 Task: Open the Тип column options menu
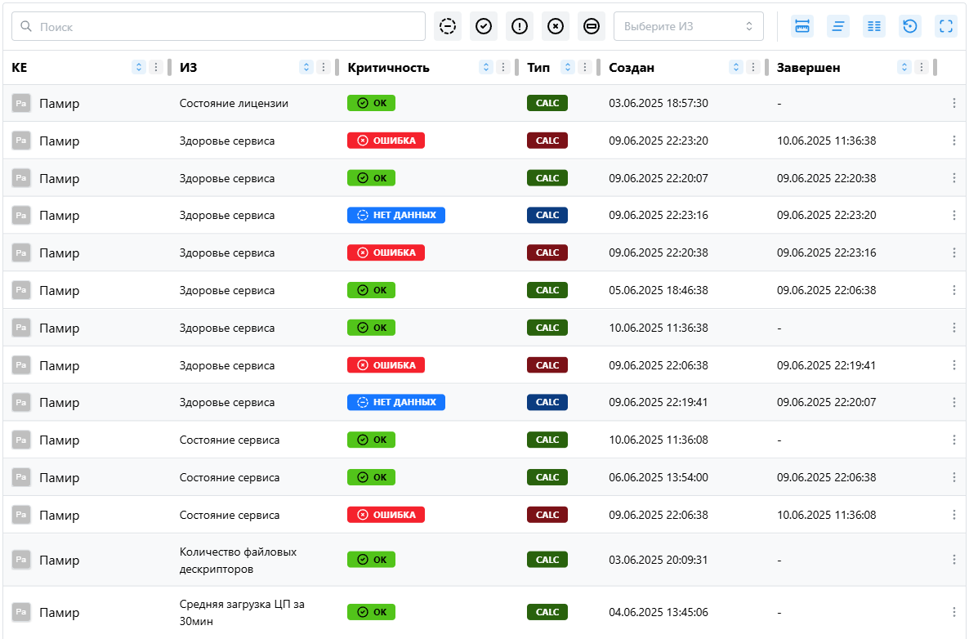[x=584, y=67]
